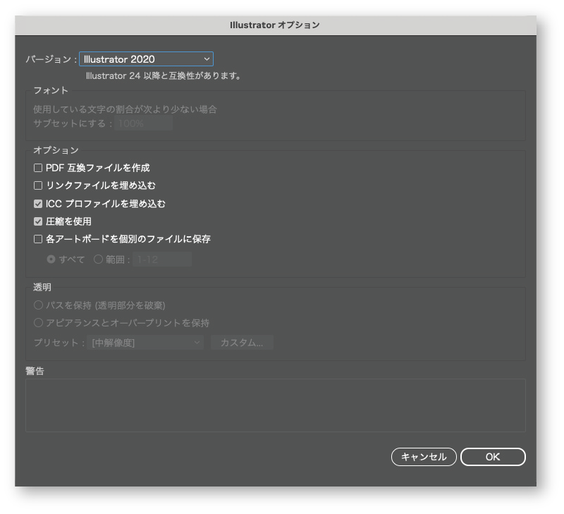Click the 警告 message box area
The width and height of the screenshot is (564, 514).
tap(276, 405)
